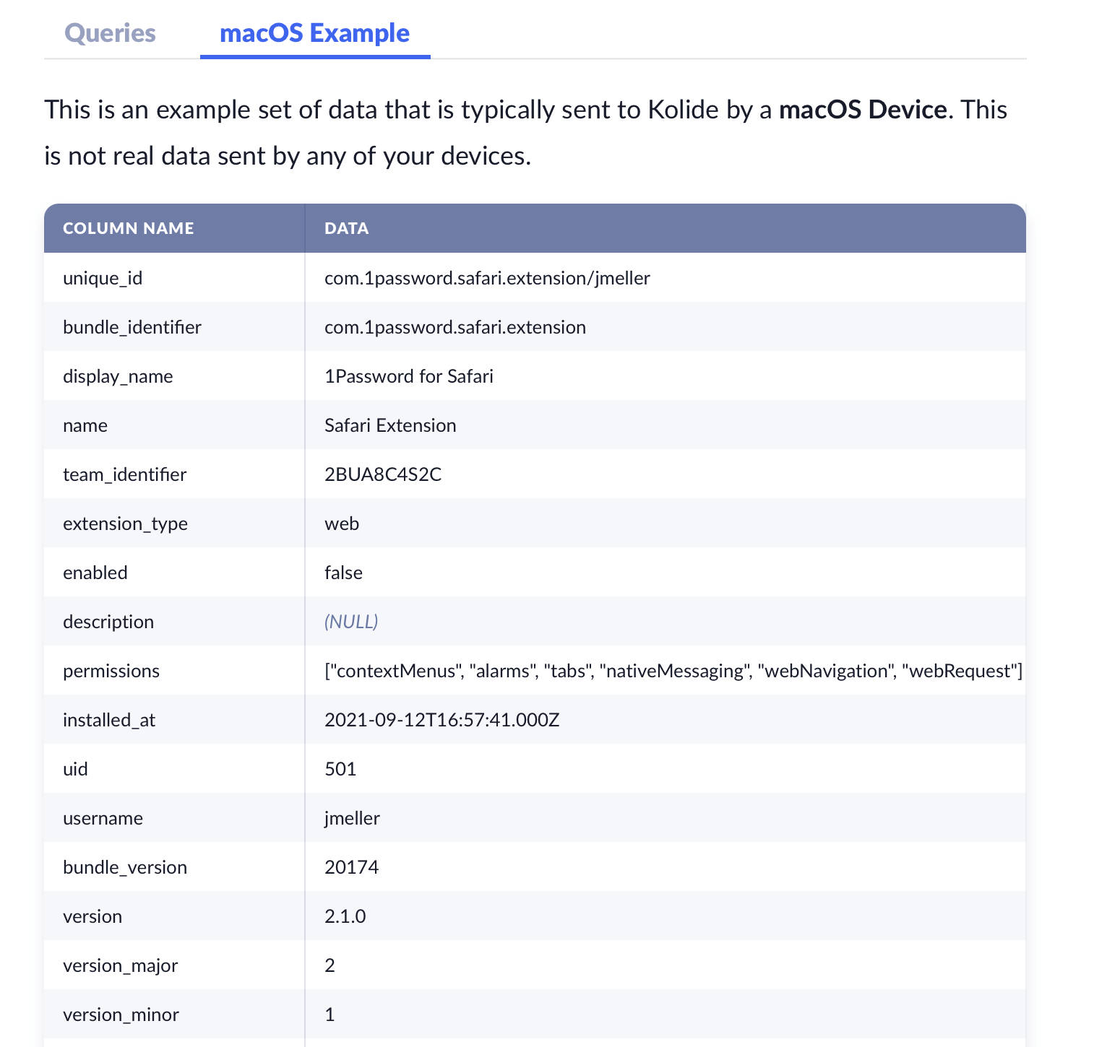Select the version_minor row label
Screen dimensions: 1094x1047
[x=121, y=1015]
